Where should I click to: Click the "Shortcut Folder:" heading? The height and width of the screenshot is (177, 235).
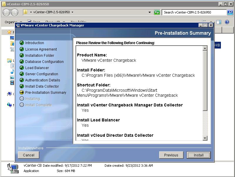(x=94, y=85)
